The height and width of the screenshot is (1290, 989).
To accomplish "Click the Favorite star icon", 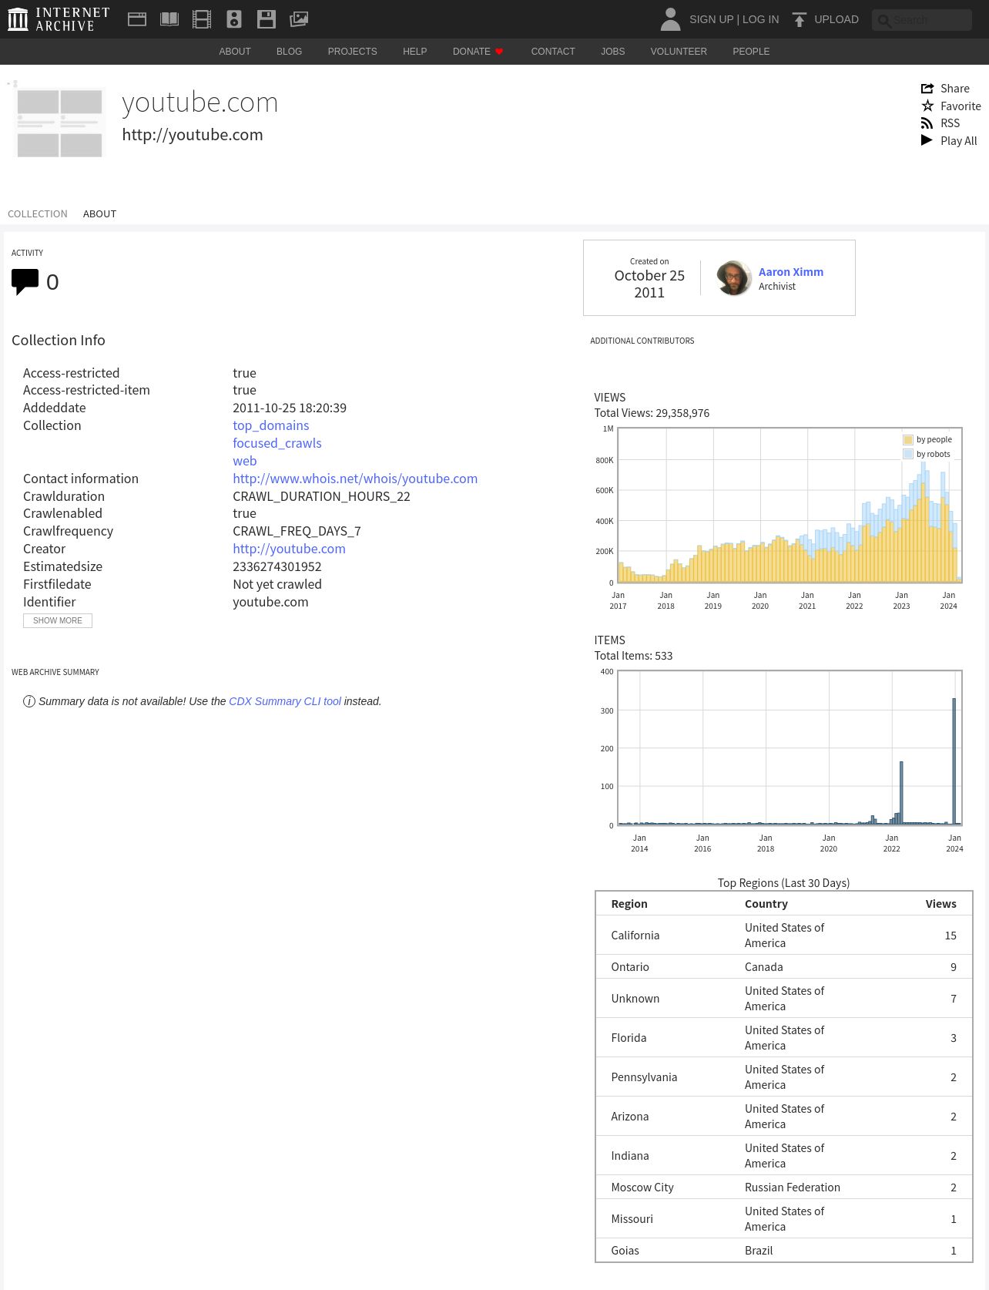I will coord(927,106).
